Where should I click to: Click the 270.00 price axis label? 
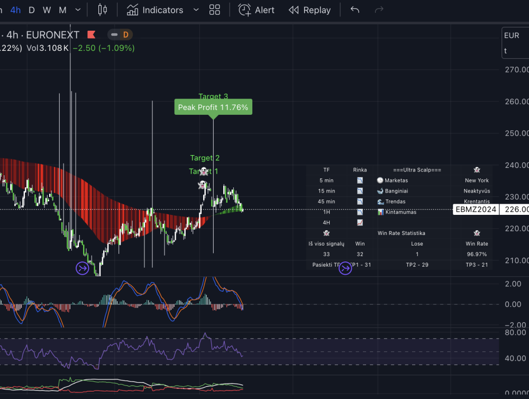click(x=517, y=69)
